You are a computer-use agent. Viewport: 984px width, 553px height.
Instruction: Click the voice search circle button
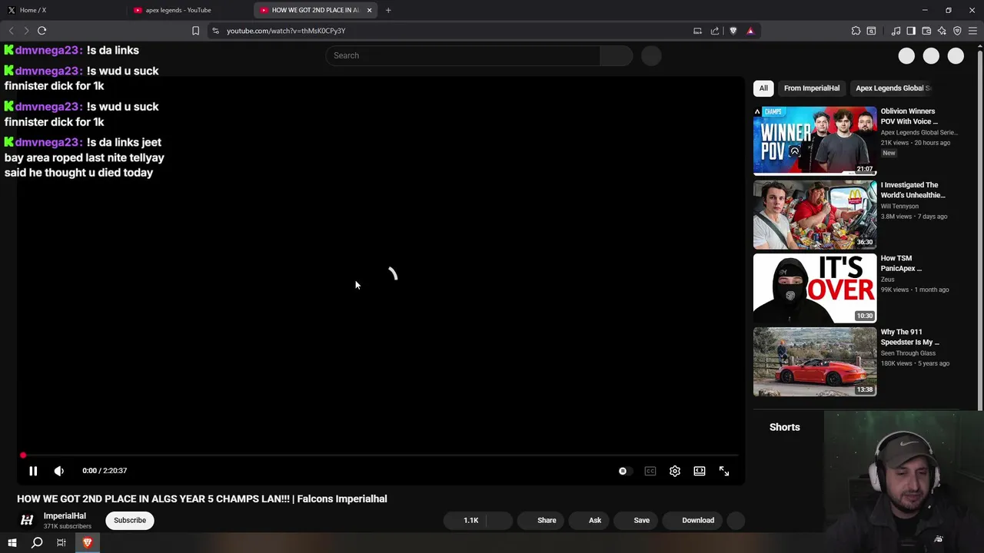click(x=651, y=55)
